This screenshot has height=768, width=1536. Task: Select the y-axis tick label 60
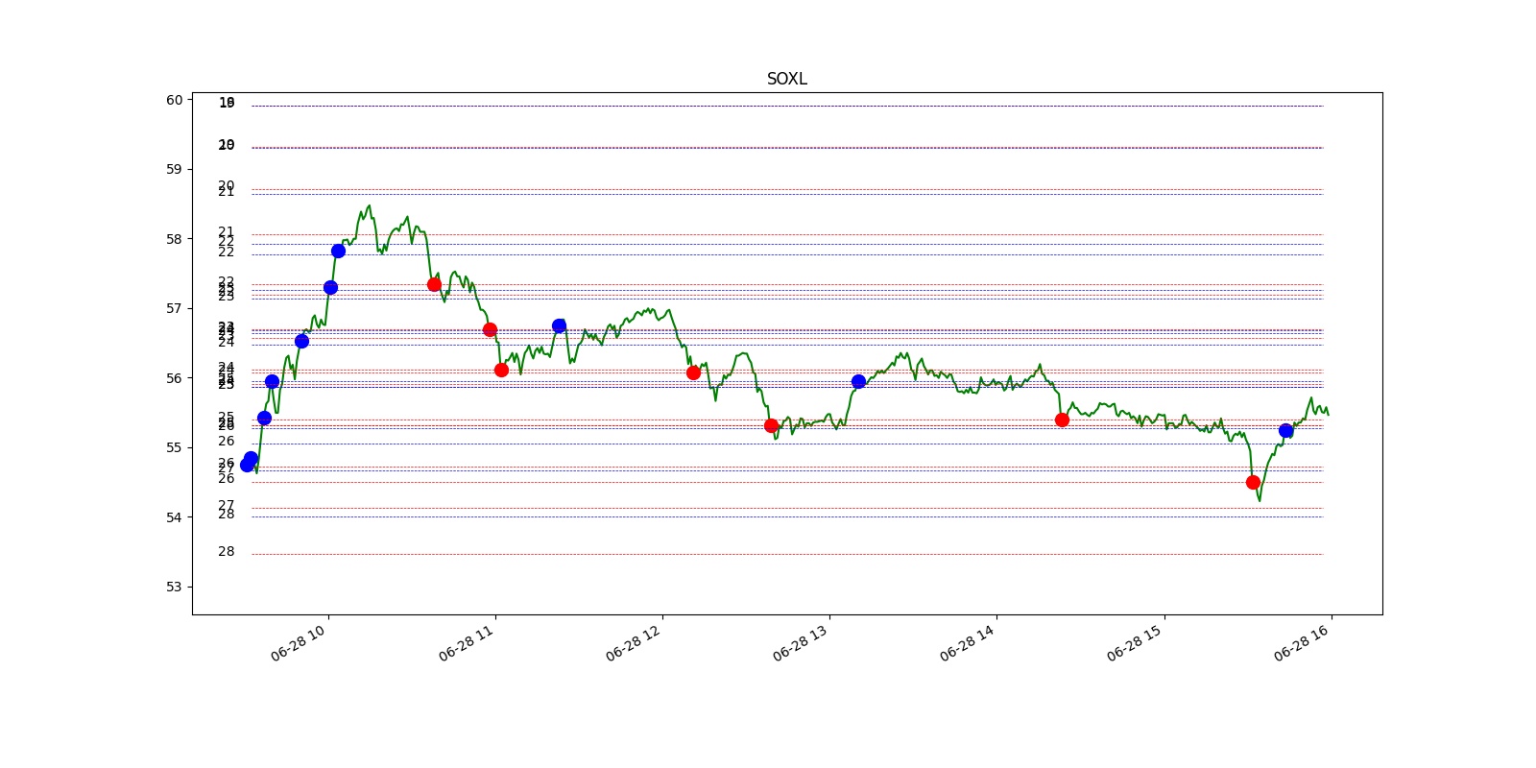coord(174,100)
